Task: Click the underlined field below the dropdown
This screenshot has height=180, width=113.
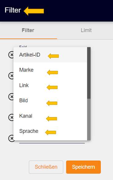Action: (52, 142)
